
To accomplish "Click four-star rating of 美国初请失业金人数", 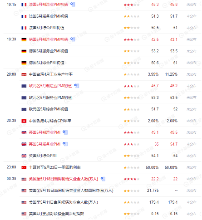I will [132, 179].
